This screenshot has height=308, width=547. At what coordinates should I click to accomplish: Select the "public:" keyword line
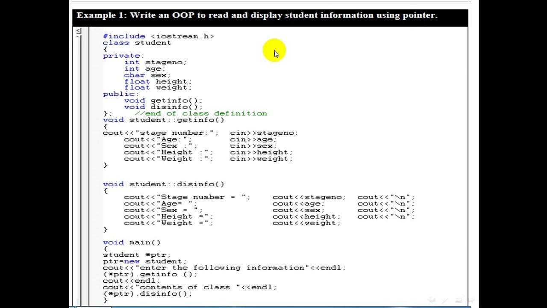pos(121,94)
